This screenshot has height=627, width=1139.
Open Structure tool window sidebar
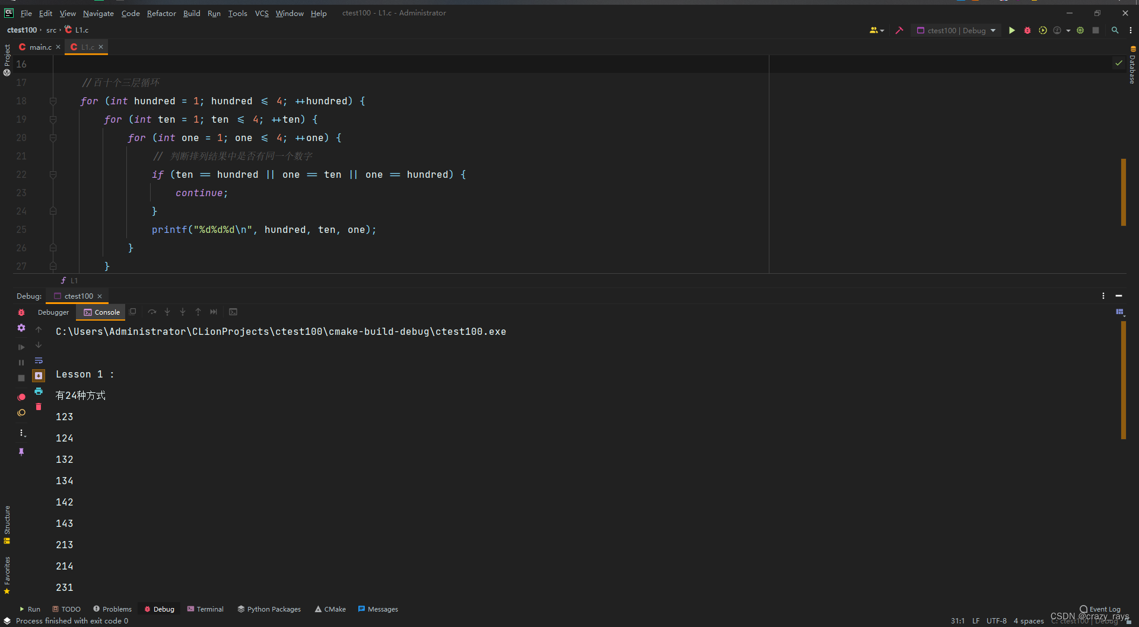point(7,524)
